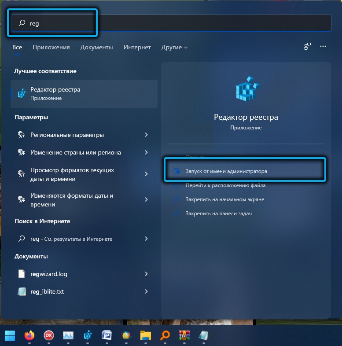Click the three-dots more options icon
The image size is (342, 346).
click(323, 46)
